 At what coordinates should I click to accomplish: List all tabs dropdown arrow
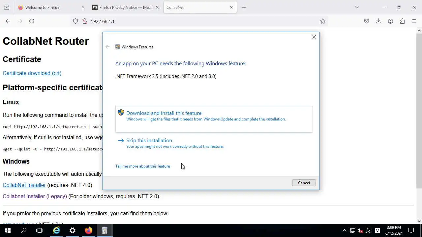[357, 7]
